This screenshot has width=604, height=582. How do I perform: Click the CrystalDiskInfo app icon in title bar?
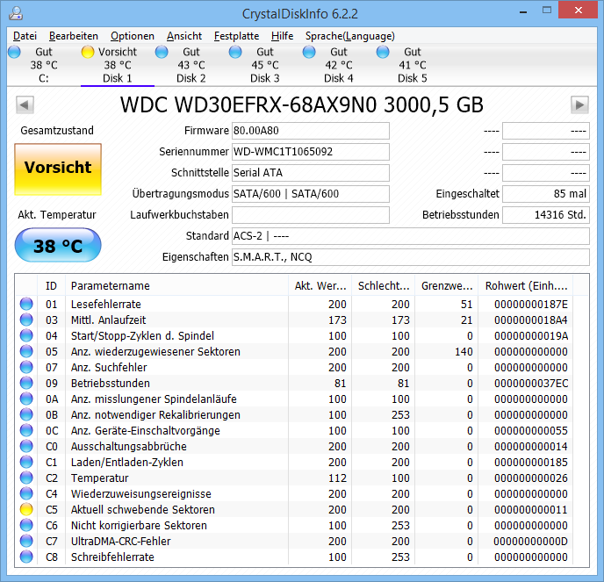pyautogui.click(x=16, y=13)
